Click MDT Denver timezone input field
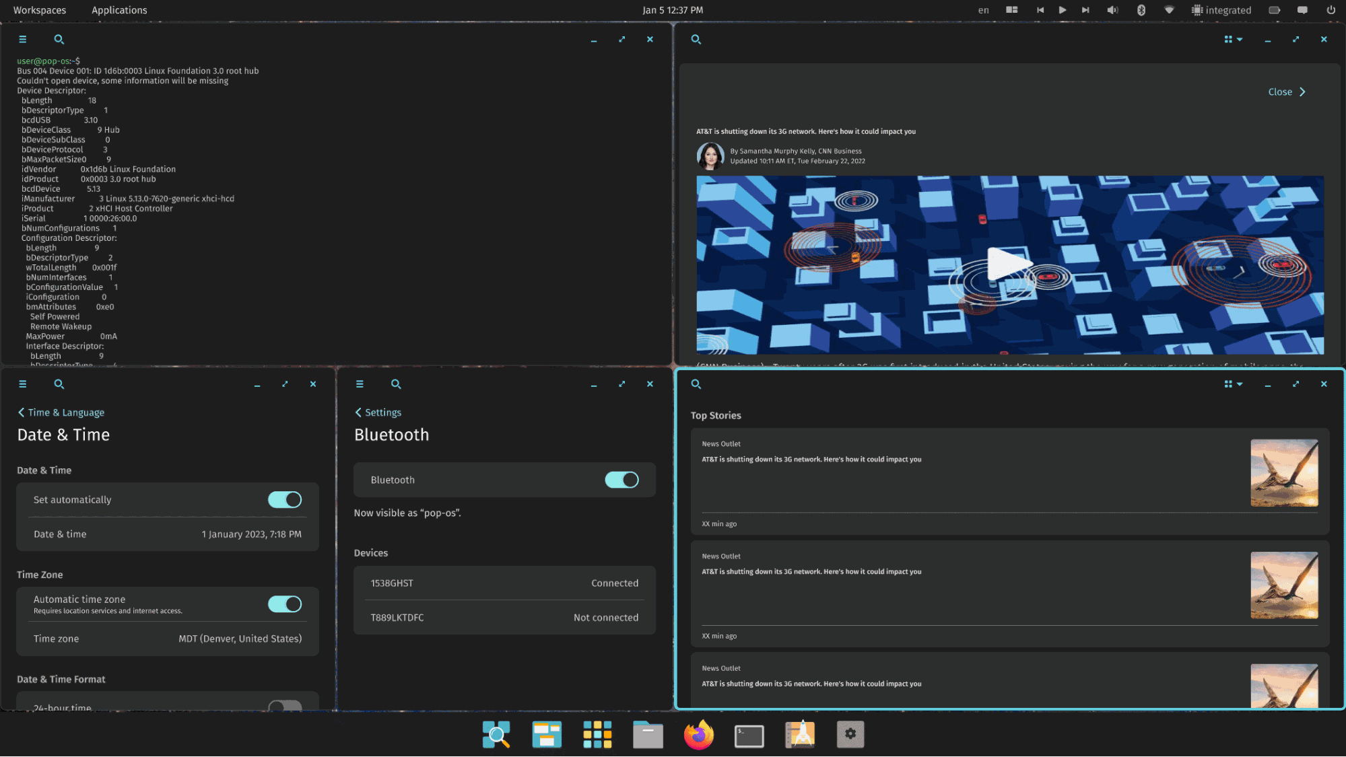The height and width of the screenshot is (757, 1346). (x=168, y=638)
